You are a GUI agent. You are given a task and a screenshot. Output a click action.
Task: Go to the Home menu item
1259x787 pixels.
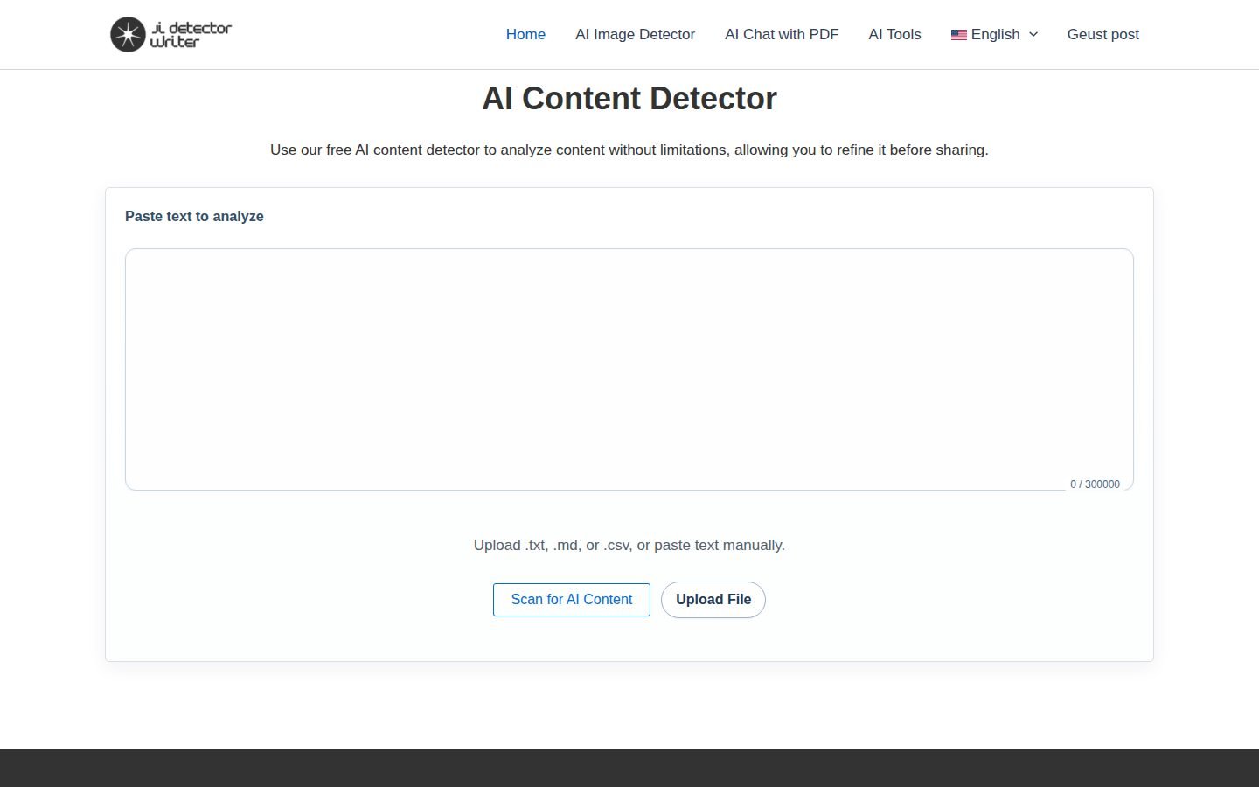pyautogui.click(x=525, y=35)
